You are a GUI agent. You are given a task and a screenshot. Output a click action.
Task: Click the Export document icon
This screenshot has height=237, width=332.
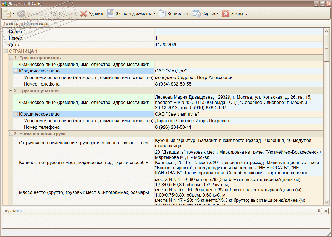point(110,13)
